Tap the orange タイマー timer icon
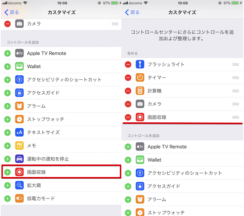The width and height of the screenshot is (244, 216). [x=140, y=78]
